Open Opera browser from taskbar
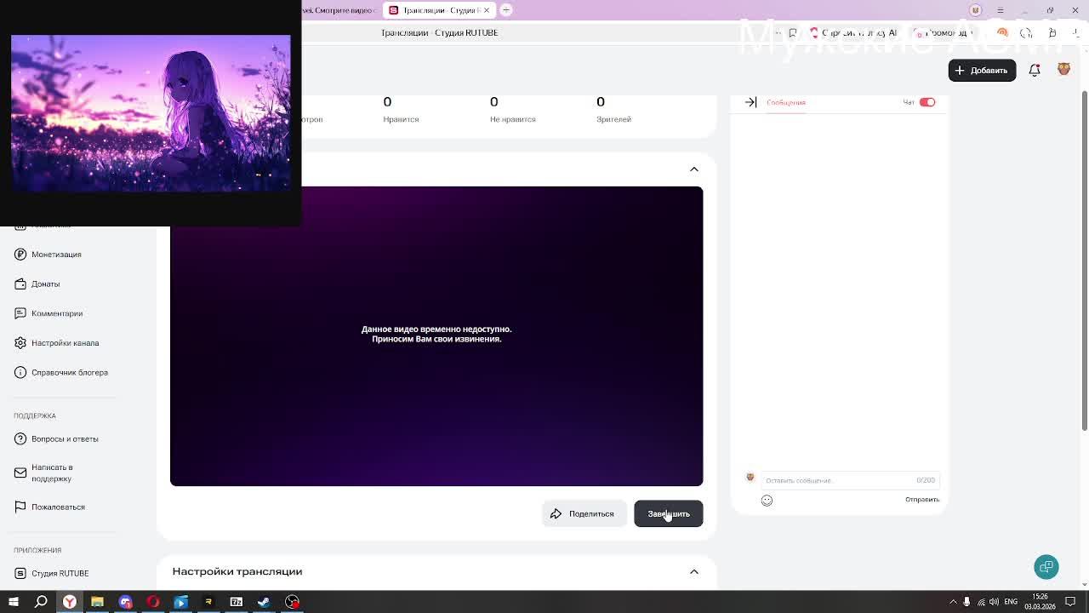Screen dimensions: 1089x613 tap(153, 602)
